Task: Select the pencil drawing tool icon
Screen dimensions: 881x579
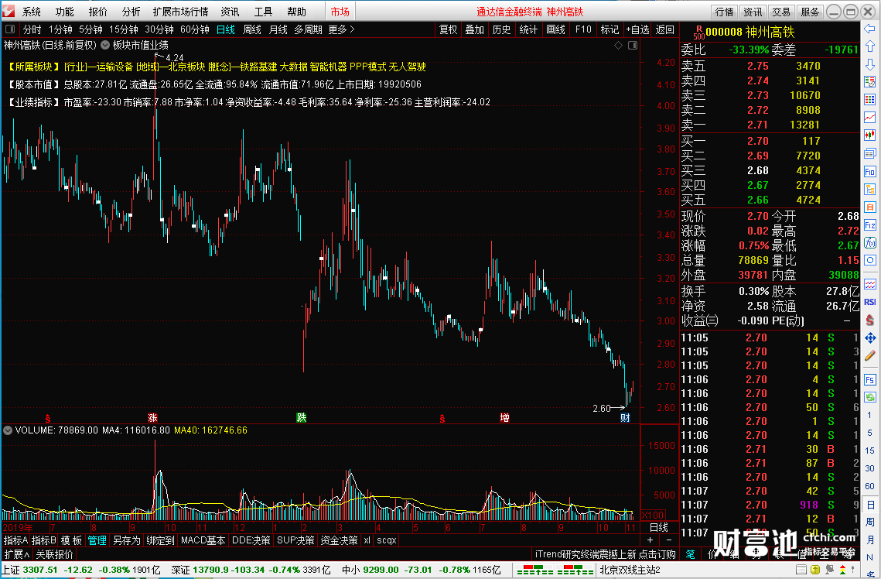Action: pos(869,355)
